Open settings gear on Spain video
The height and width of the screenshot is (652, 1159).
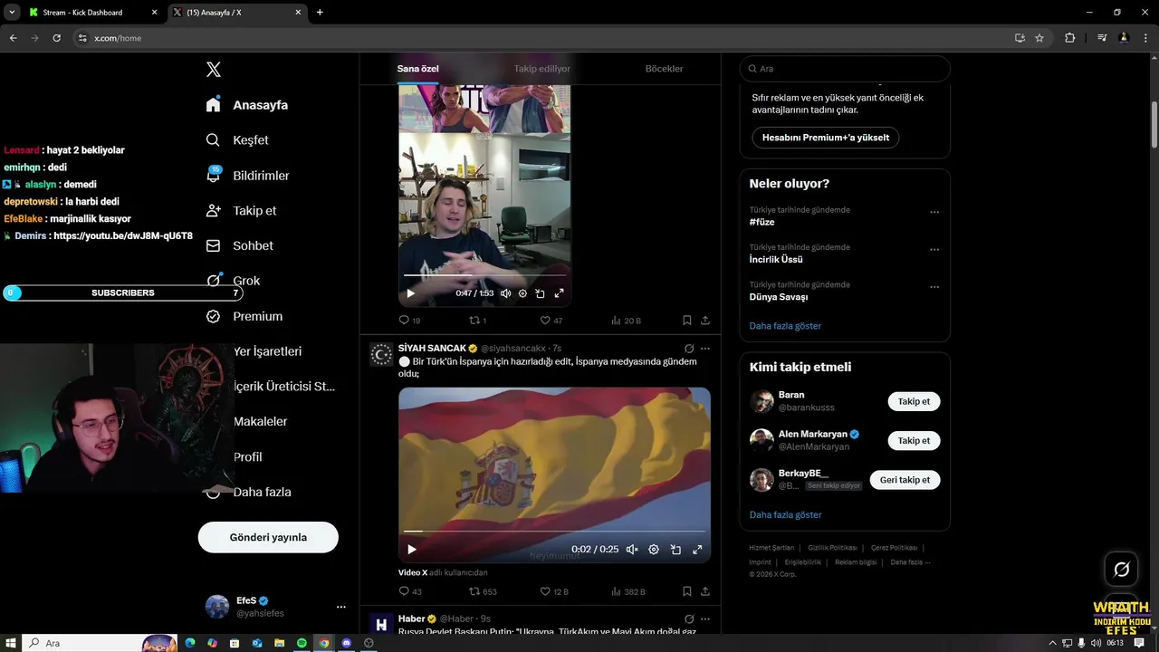pos(654,550)
